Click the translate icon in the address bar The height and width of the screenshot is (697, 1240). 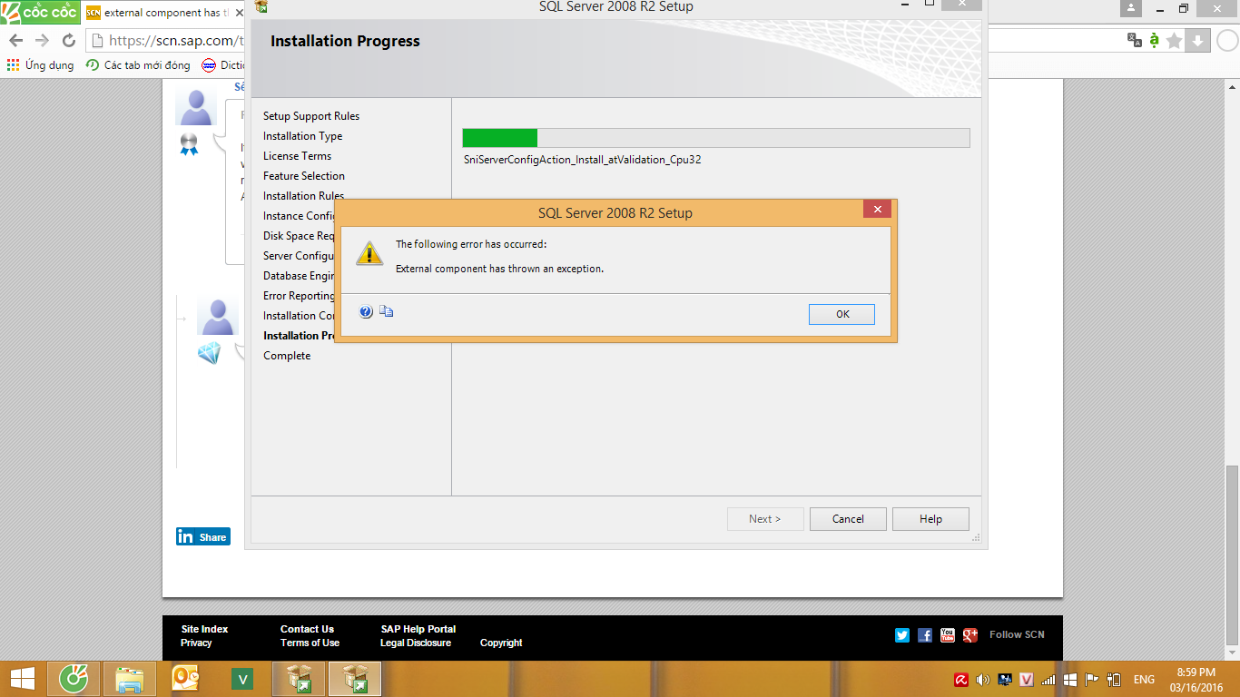click(x=1135, y=40)
